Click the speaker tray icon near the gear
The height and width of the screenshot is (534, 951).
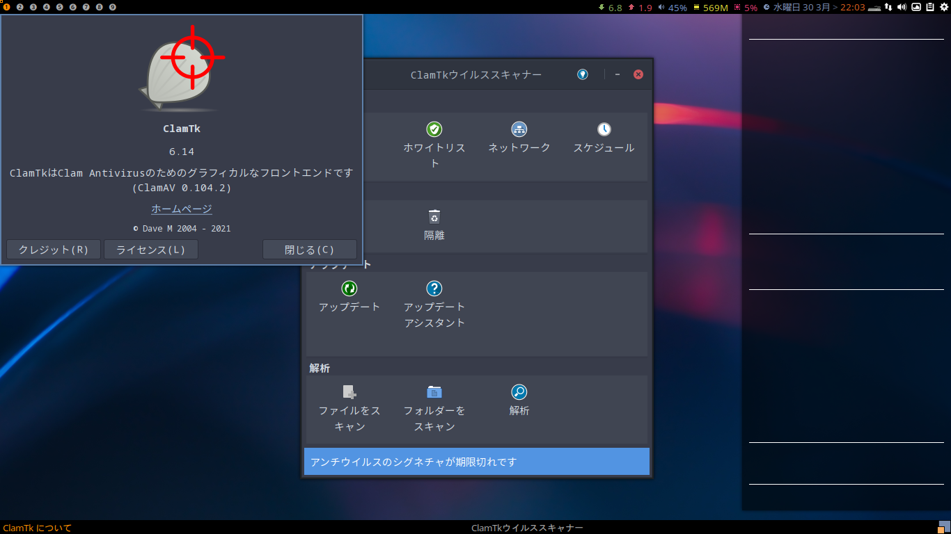pyautogui.click(x=902, y=7)
